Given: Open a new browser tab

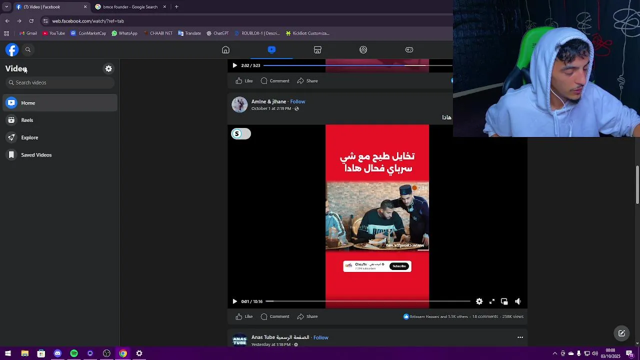Looking at the screenshot, I should coord(176,7).
